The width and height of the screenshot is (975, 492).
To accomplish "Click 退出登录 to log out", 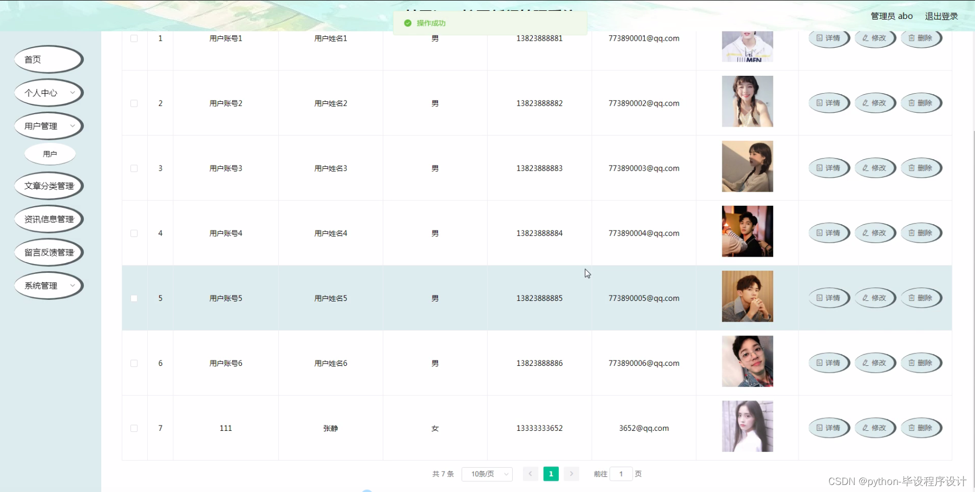I will click(941, 16).
